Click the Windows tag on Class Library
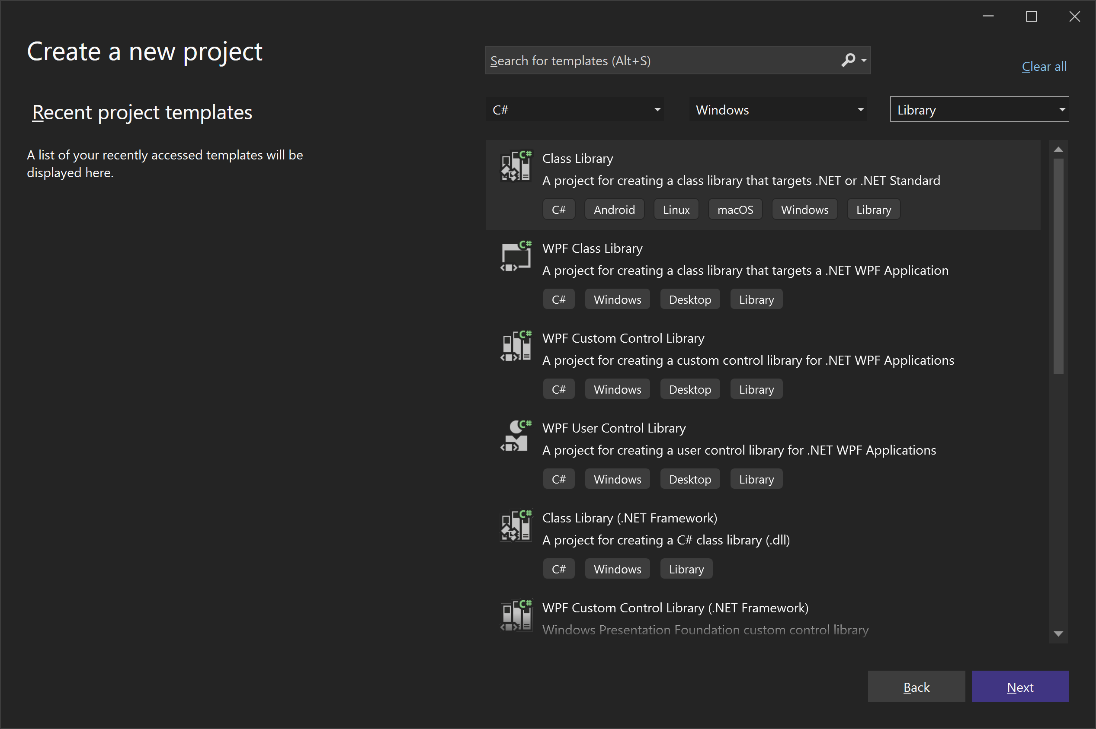The width and height of the screenshot is (1096, 729). click(x=805, y=210)
